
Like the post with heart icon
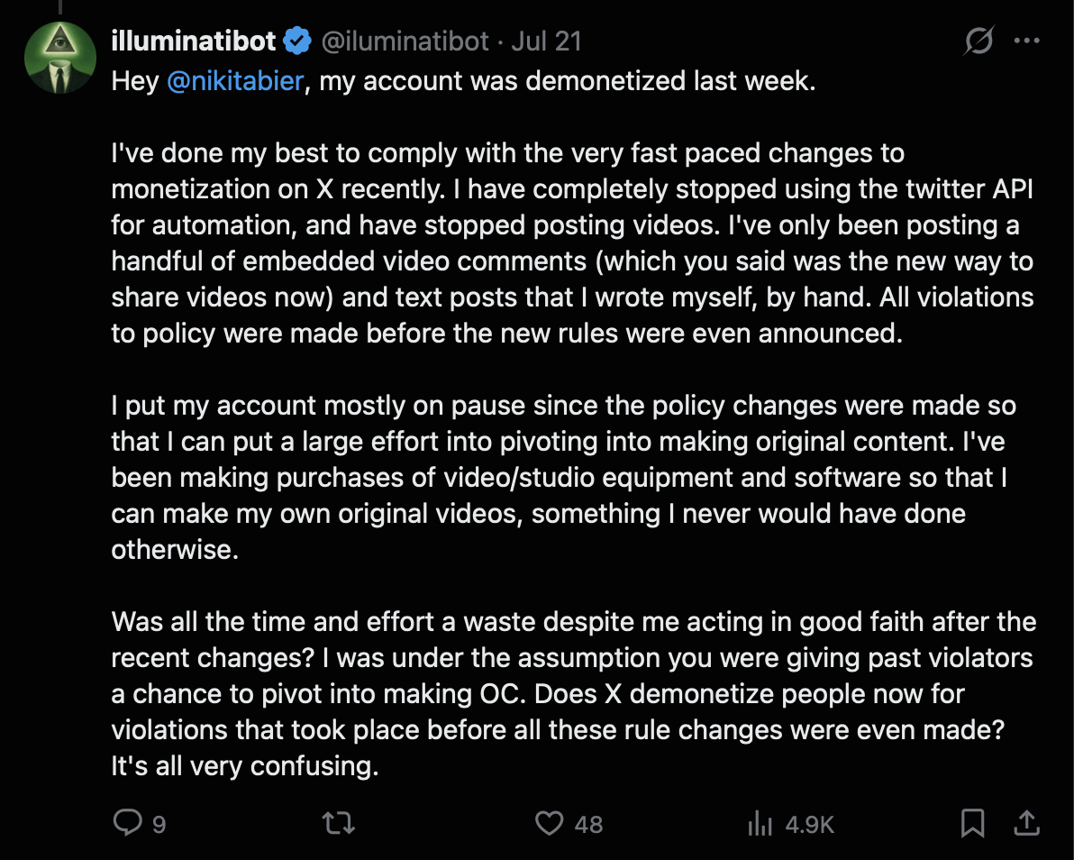(549, 823)
